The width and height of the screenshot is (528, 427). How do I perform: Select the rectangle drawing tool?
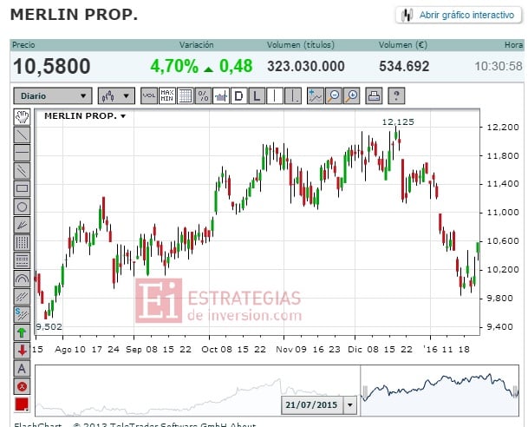click(x=22, y=188)
